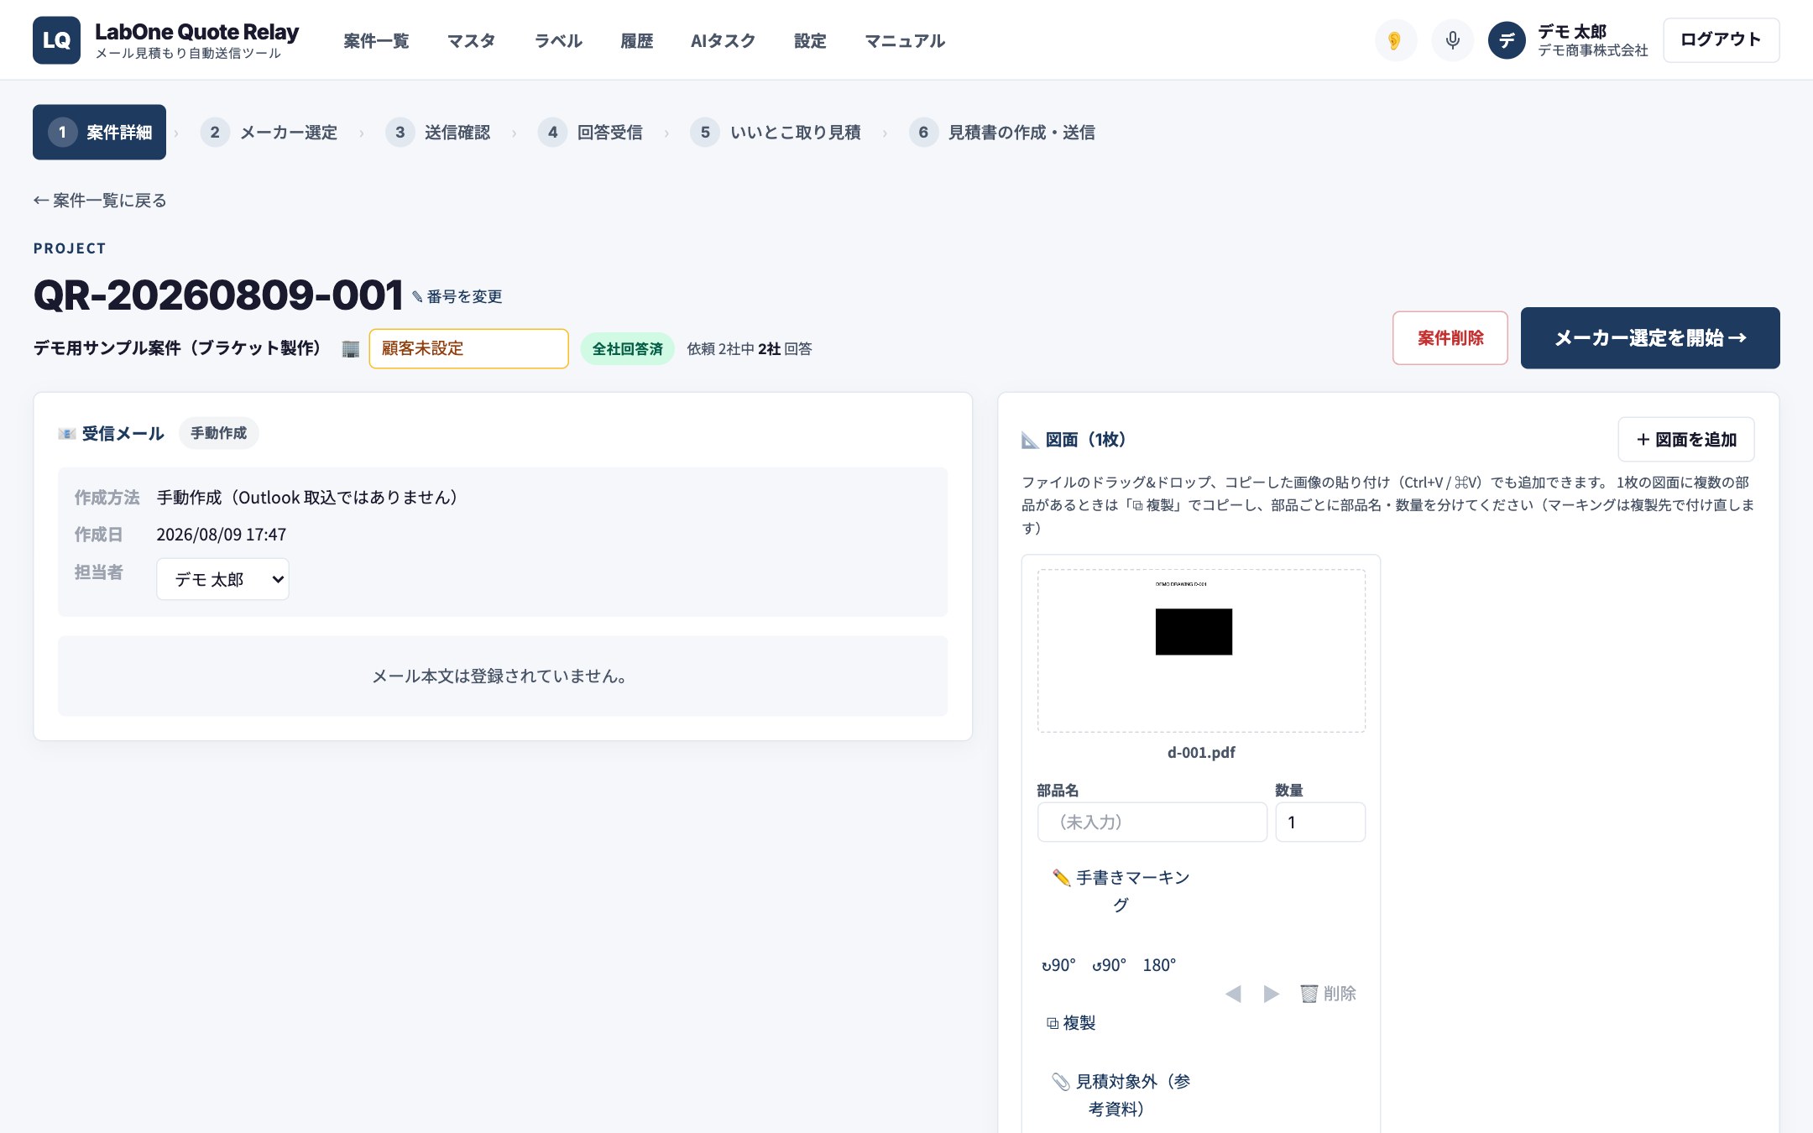1813x1133 pixels.
Task: Click ログアウト button
Action: pyautogui.click(x=1721, y=39)
